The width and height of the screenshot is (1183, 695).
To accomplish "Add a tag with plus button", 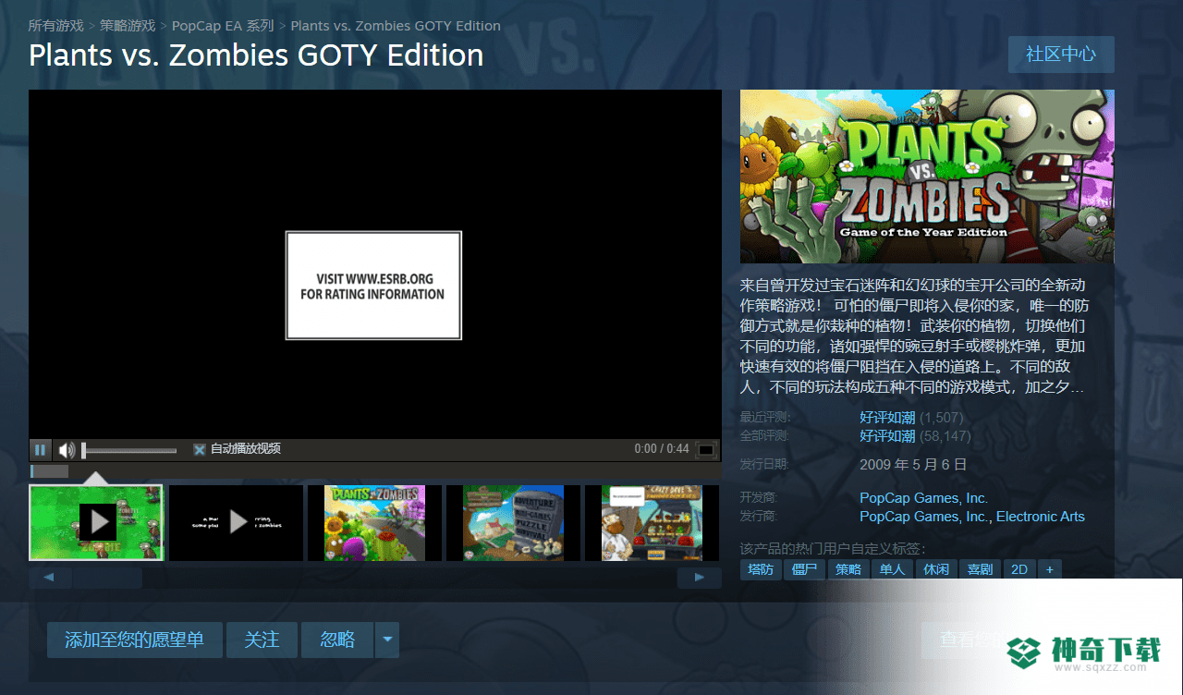I will pyautogui.click(x=1050, y=569).
